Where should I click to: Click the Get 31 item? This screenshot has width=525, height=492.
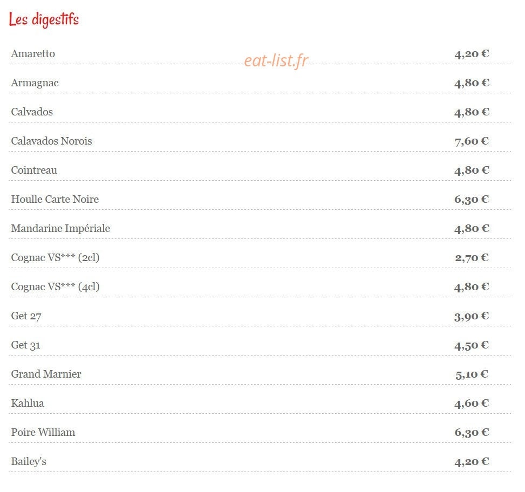tap(26, 345)
